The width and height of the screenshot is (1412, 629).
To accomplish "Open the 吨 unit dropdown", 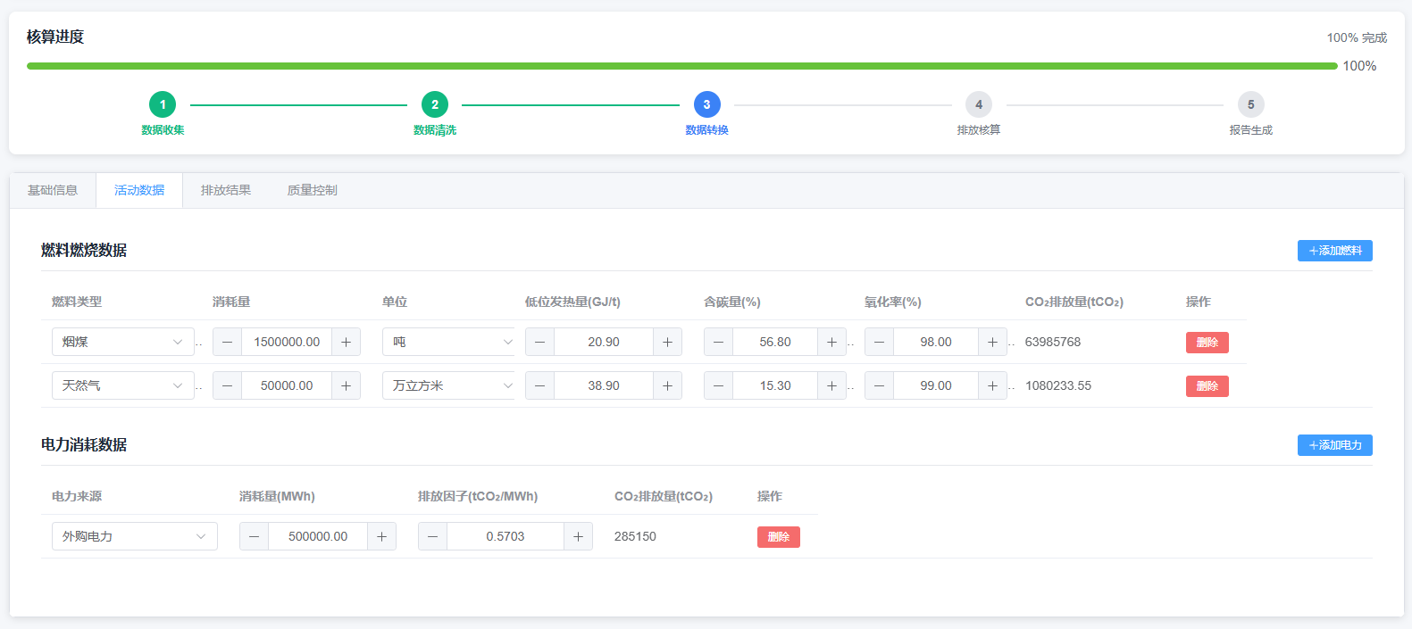I will coord(448,342).
